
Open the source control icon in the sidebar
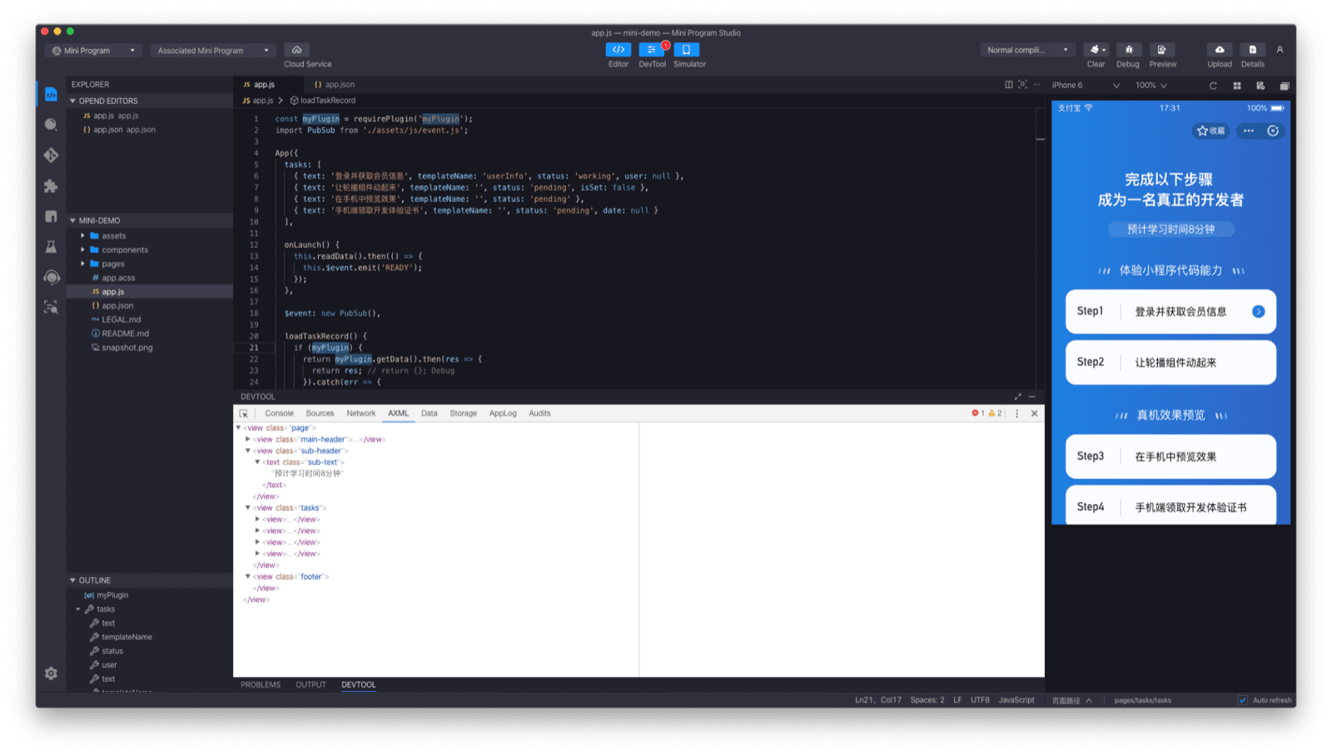pyautogui.click(x=50, y=155)
